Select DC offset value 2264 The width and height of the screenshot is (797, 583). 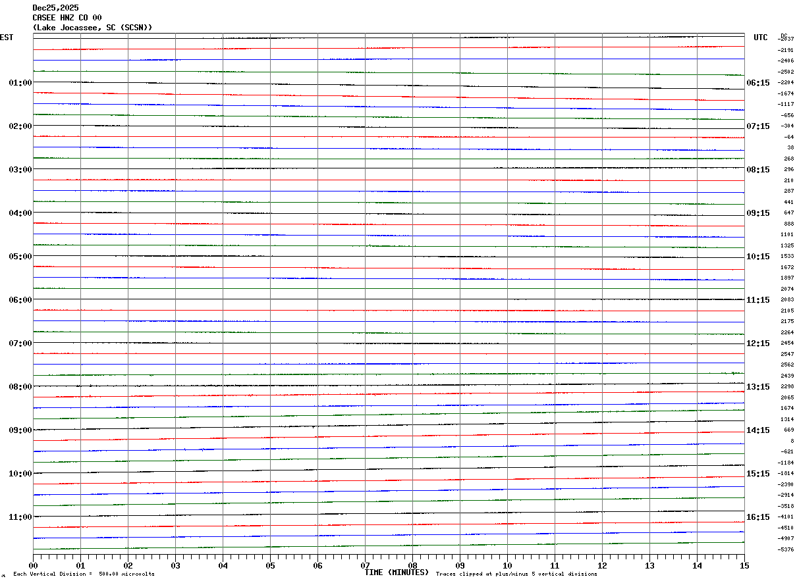point(788,332)
